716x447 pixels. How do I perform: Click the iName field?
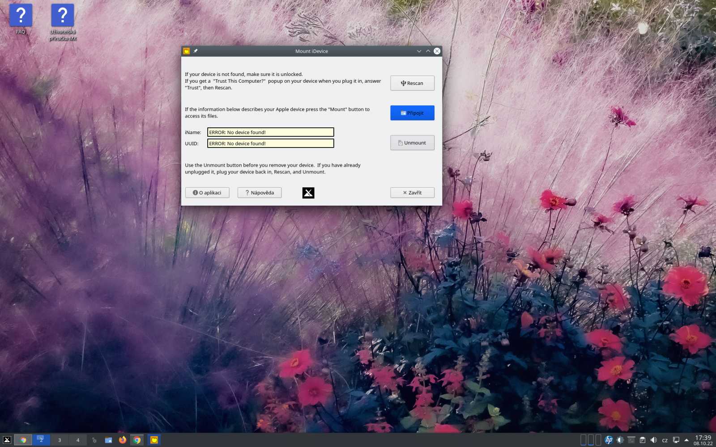[x=271, y=132]
